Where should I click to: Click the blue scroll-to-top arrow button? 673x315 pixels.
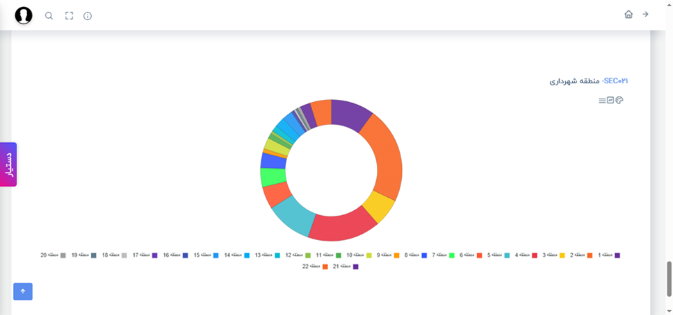point(23,291)
